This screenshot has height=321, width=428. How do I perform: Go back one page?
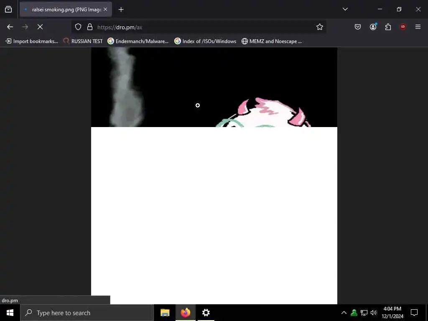pyautogui.click(x=10, y=27)
